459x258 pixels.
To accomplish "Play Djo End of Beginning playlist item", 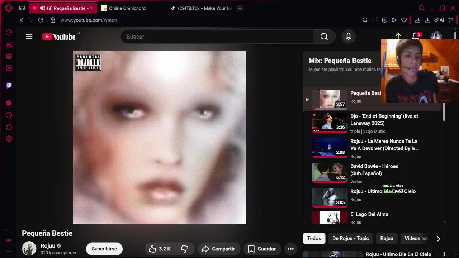I will (372, 123).
